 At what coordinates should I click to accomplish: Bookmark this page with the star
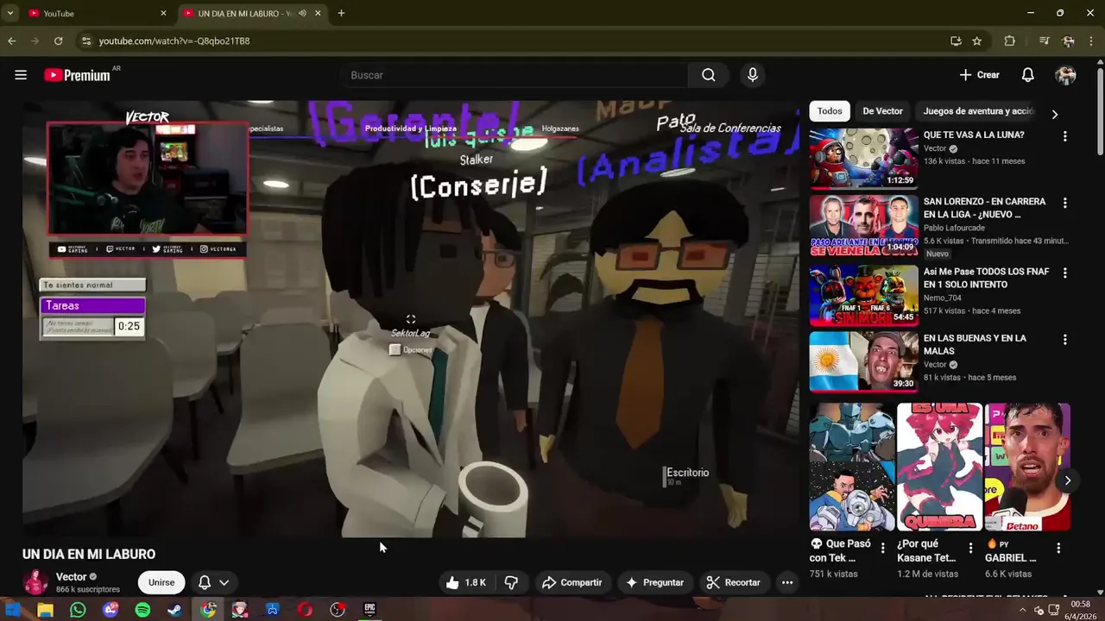(977, 41)
